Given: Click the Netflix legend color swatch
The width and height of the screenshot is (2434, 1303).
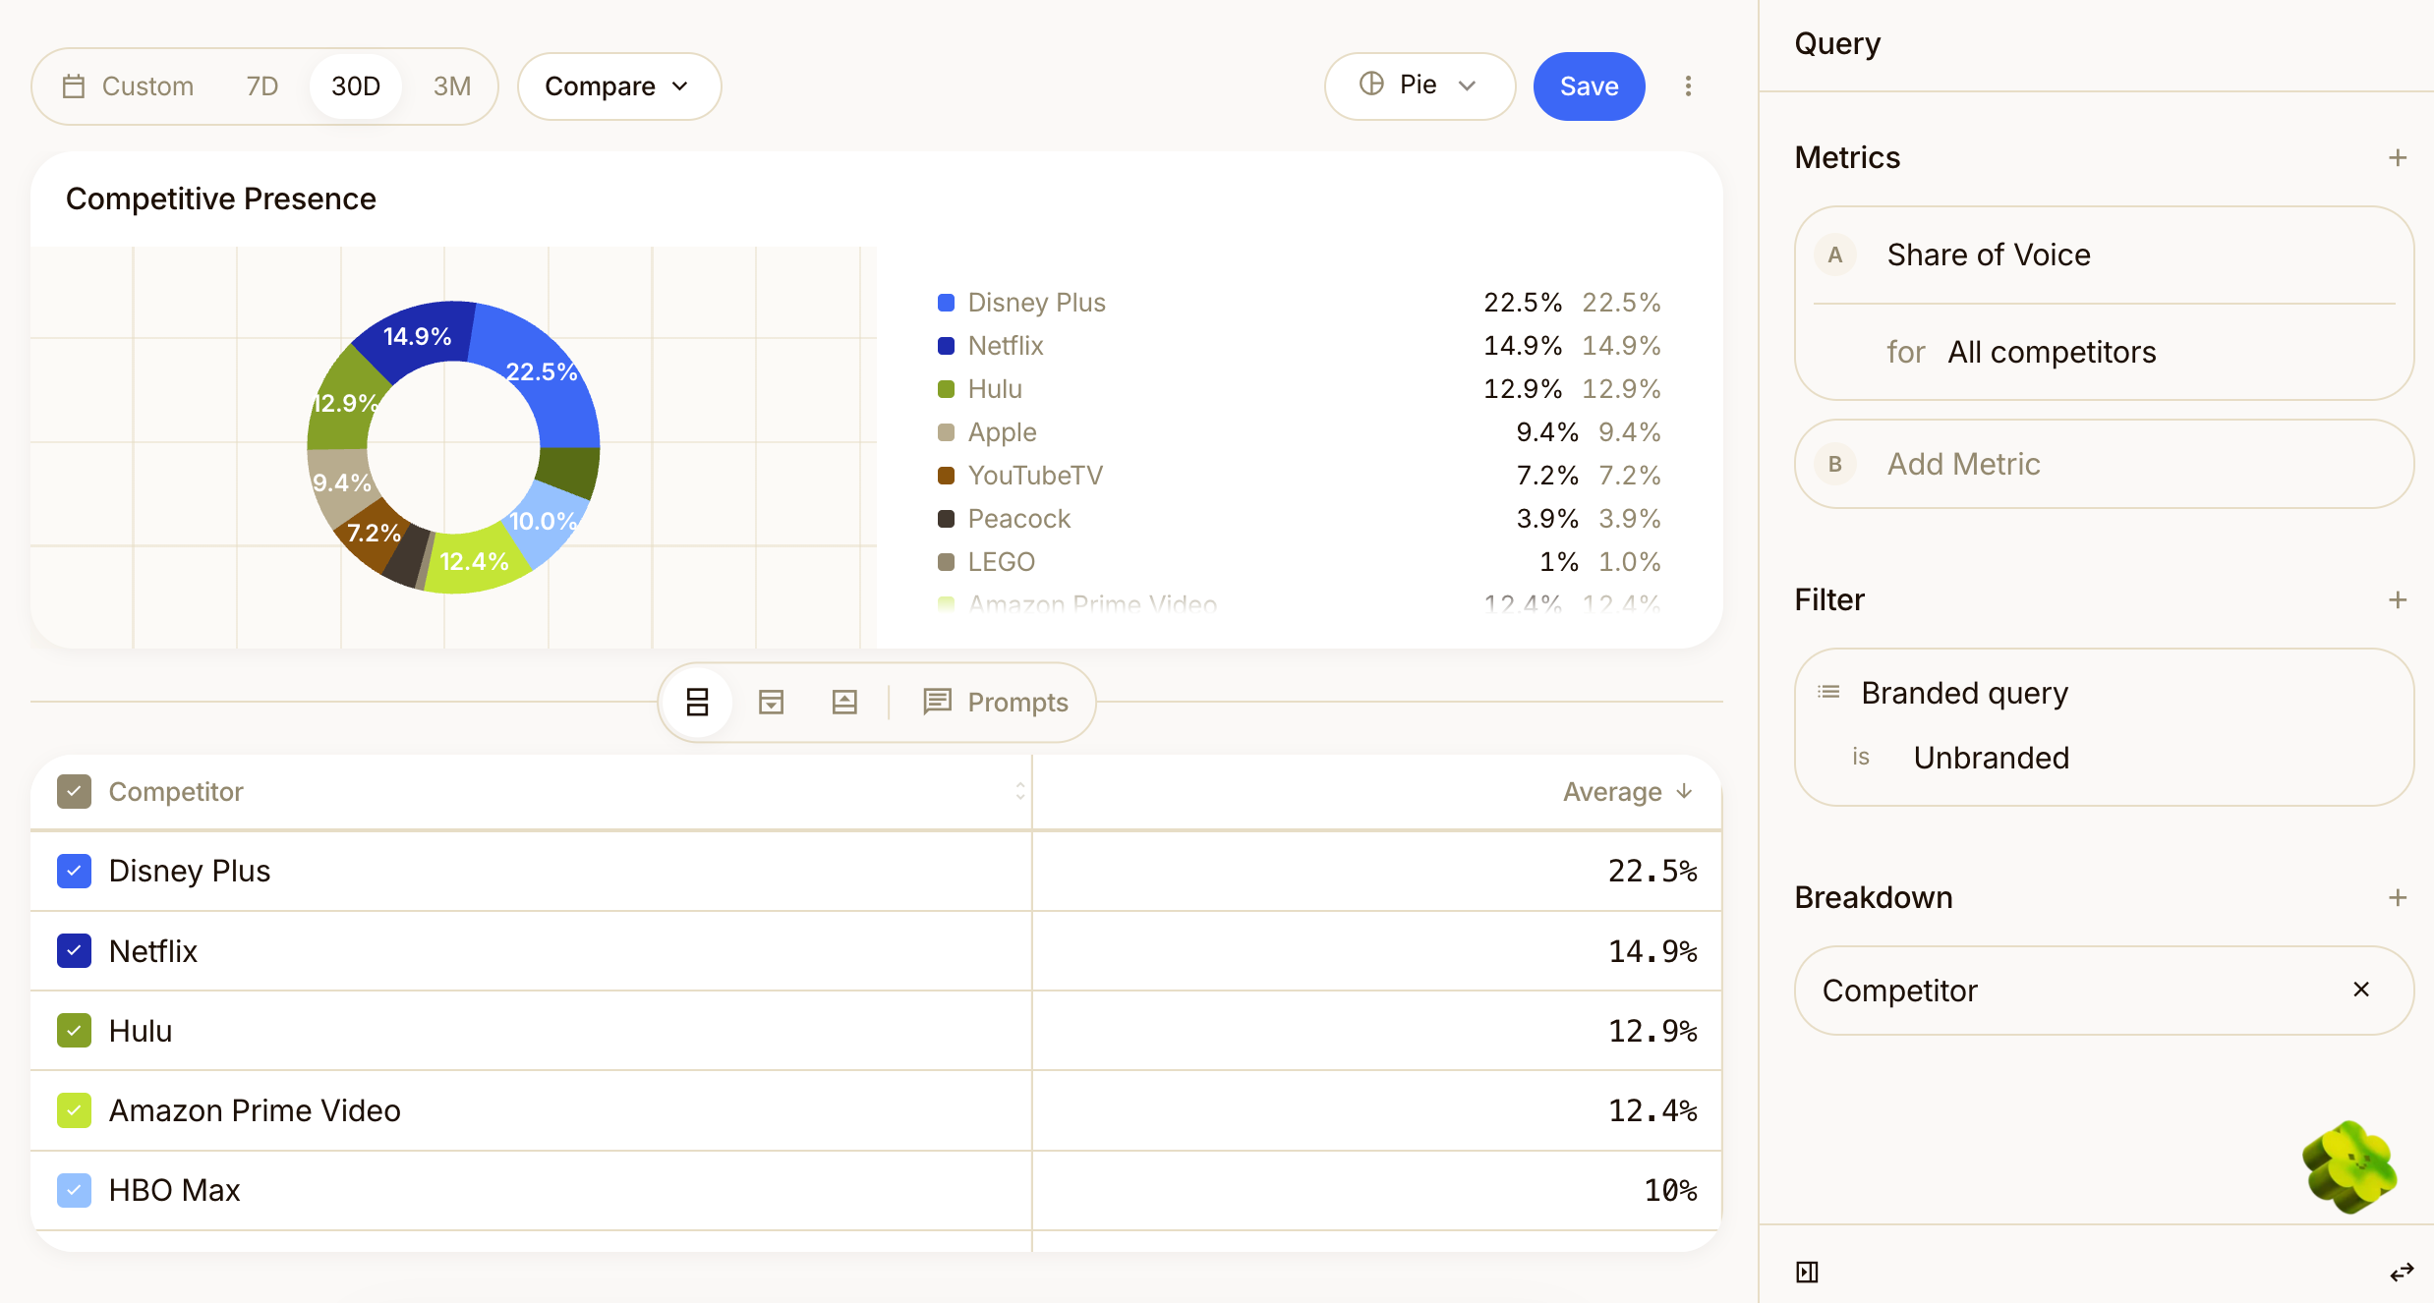Looking at the screenshot, I should point(946,346).
